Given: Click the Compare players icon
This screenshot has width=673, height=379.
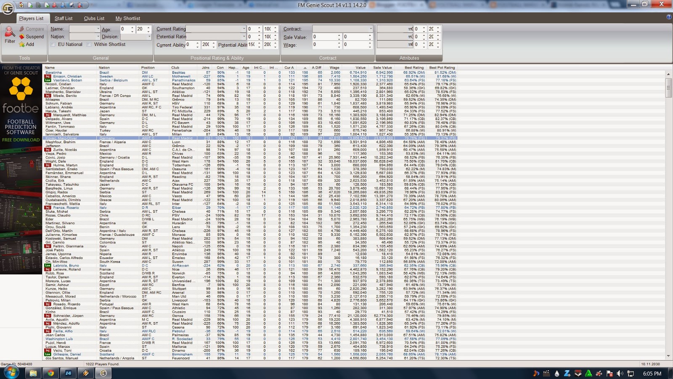Looking at the screenshot, I should (x=22, y=29).
